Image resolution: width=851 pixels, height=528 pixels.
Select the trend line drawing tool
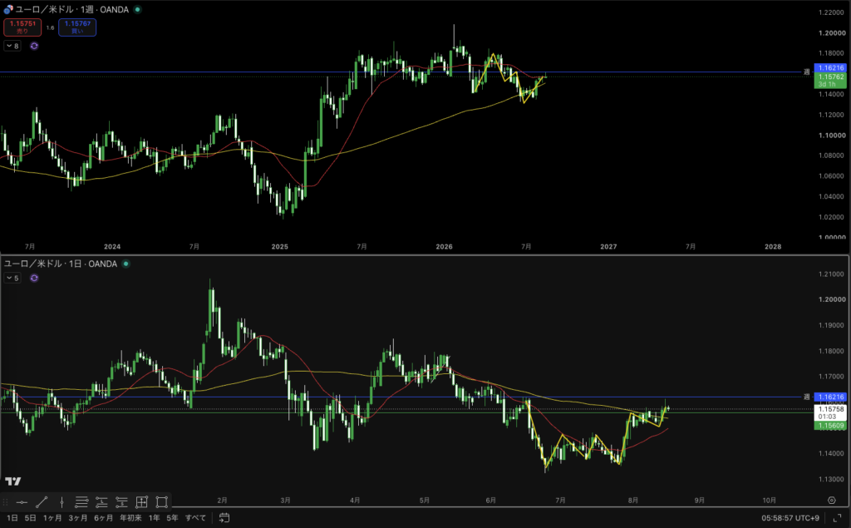click(42, 502)
